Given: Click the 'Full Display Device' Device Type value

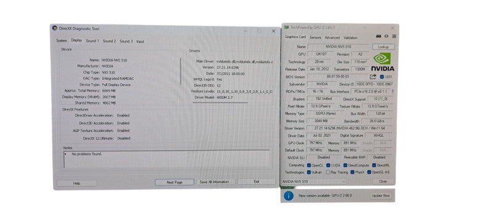Looking at the screenshot, I should coord(116,85).
